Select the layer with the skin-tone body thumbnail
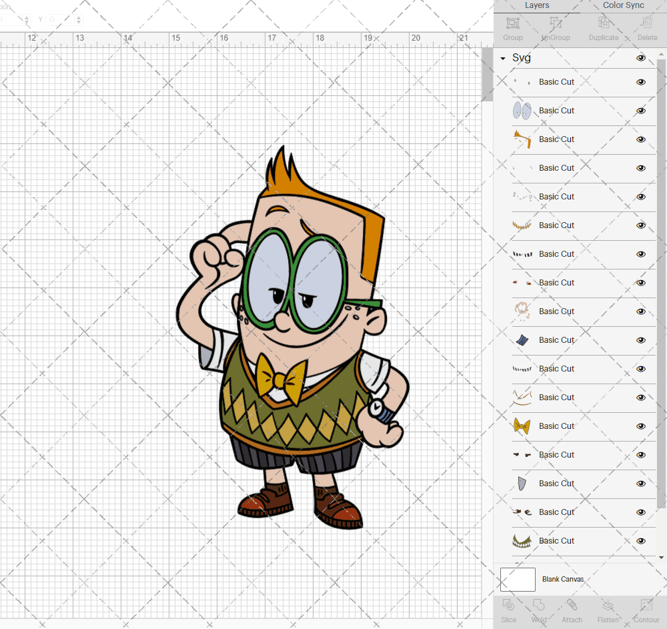Screen dimensions: 667x629 tap(583, 311)
